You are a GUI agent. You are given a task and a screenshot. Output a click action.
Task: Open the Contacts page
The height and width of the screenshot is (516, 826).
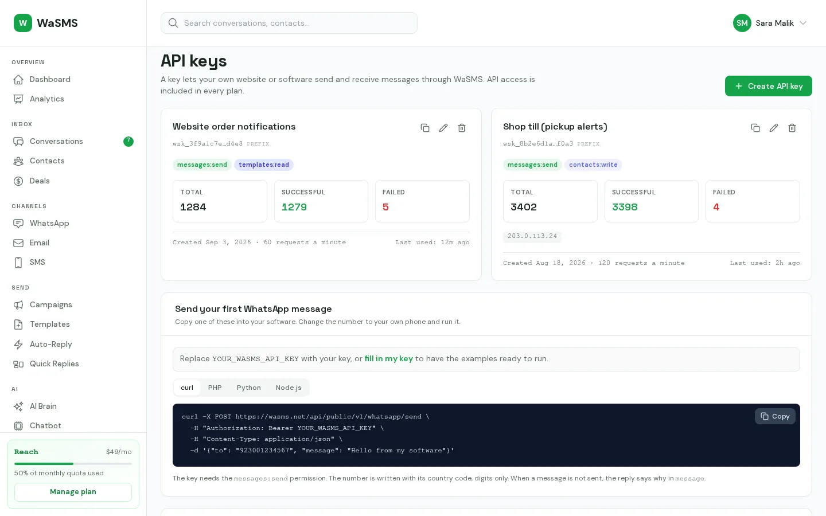point(73,161)
